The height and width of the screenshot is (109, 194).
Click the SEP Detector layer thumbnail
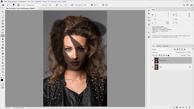(156, 61)
